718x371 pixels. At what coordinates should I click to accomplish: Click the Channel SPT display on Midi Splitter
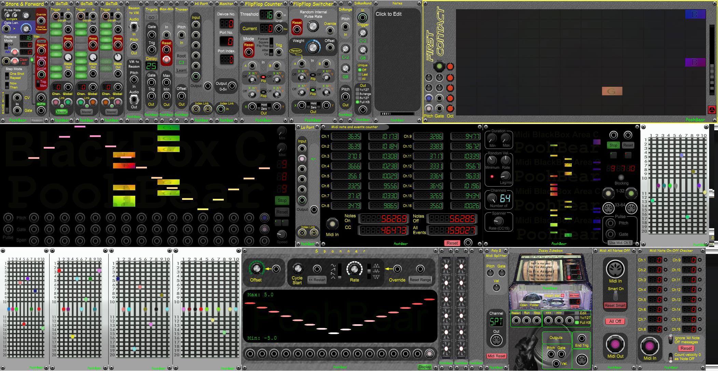pos(496,322)
